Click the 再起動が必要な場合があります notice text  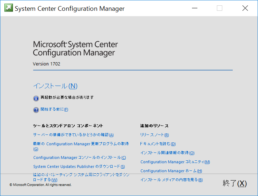(67, 97)
